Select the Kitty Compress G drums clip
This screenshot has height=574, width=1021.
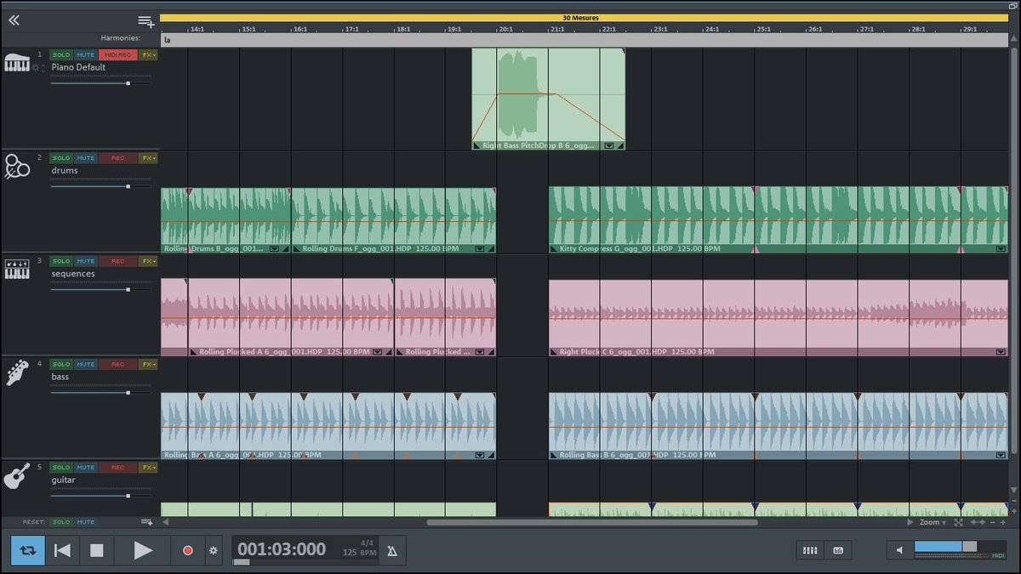point(778,219)
